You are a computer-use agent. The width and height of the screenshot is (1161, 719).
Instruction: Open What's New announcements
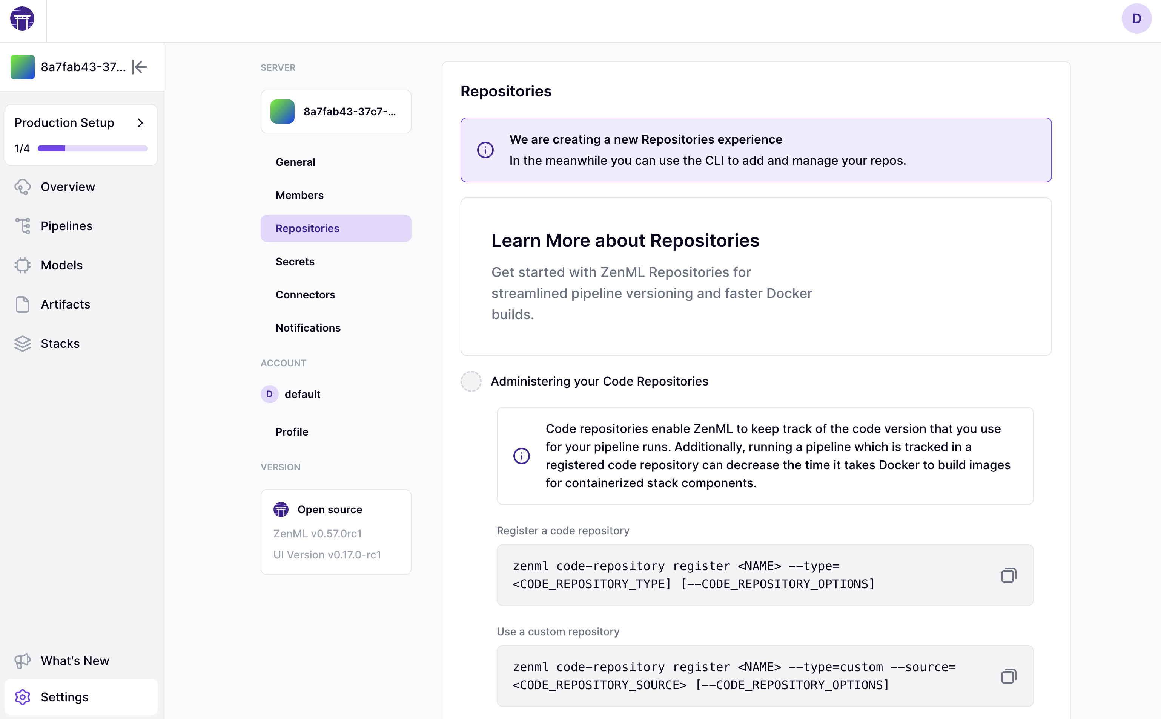coord(75,661)
